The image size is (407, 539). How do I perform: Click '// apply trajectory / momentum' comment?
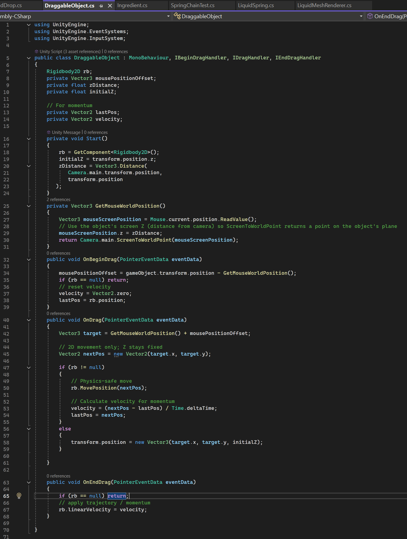(x=104, y=503)
